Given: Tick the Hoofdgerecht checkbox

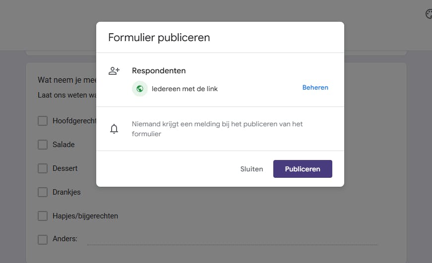Looking at the screenshot, I should point(43,121).
